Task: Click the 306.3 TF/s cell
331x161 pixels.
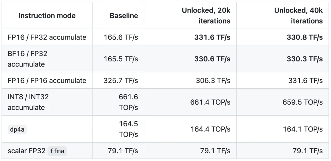Action: [x=213, y=80]
